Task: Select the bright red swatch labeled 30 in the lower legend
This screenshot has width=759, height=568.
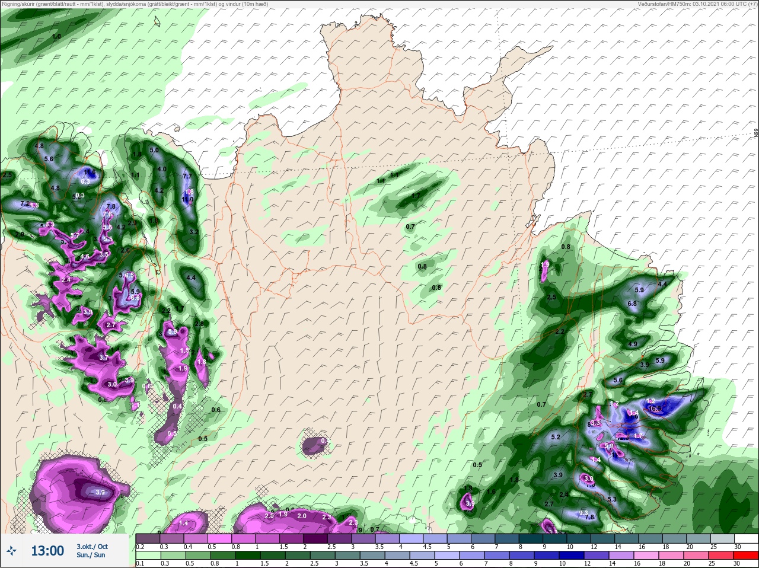Action: tap(746, 555)
